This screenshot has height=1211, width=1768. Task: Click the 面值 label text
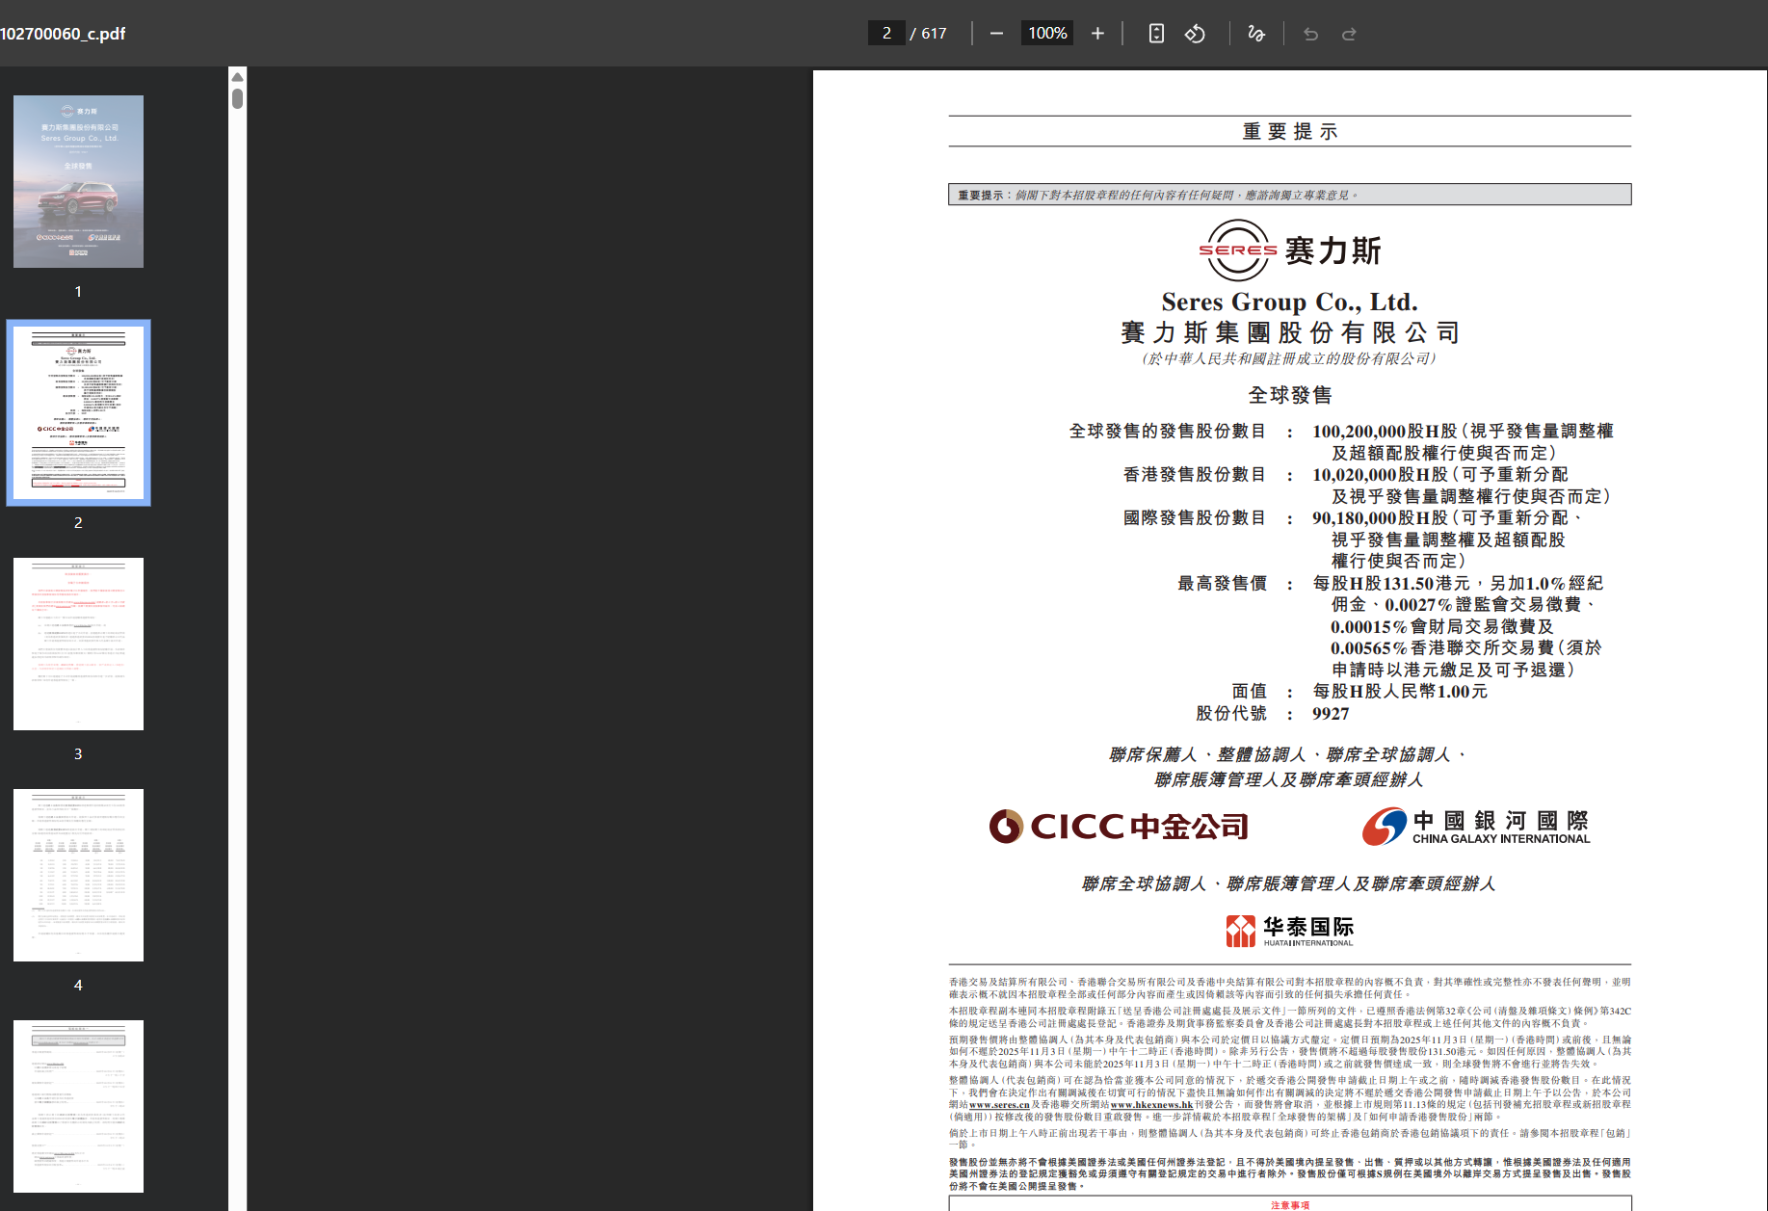[1249, 692]
